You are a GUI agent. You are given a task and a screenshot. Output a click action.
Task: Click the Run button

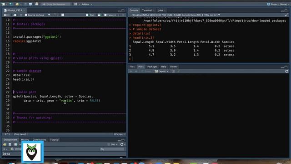(90, 15)
